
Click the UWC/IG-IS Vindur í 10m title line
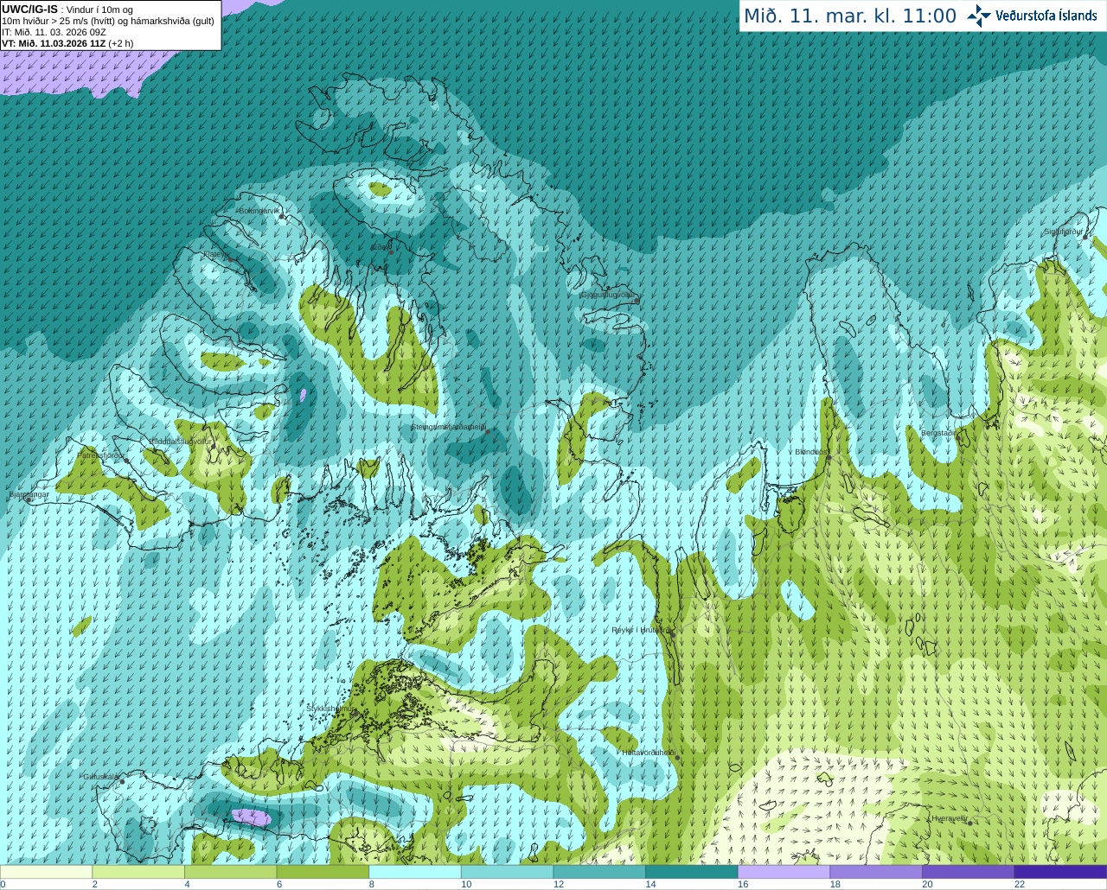pyautogui.click(x=67, y=10)
